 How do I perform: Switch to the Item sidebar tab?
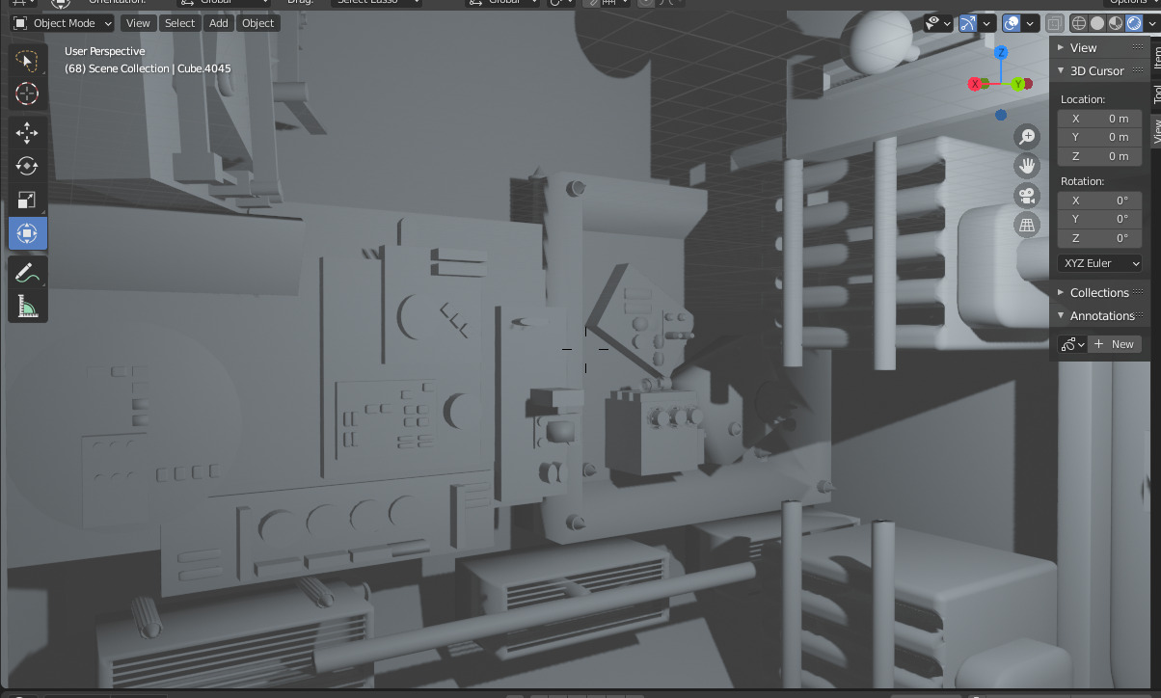(1156, 57)
